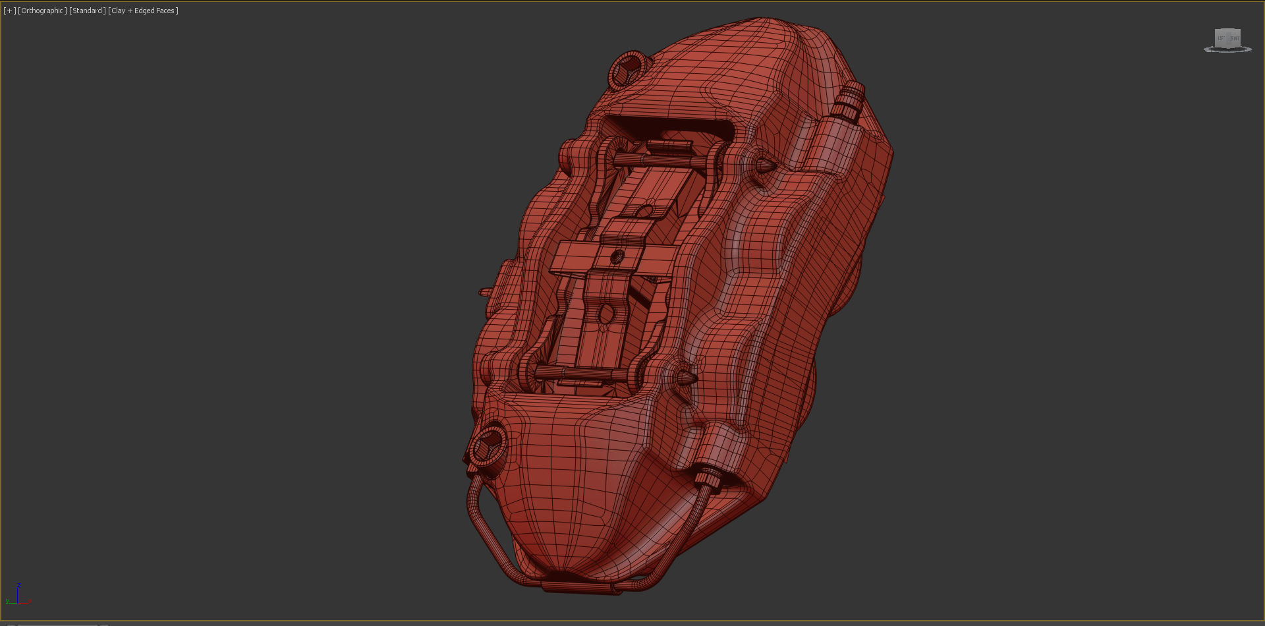Open the Orthographic point-of-view viewport menu
1265x626 pixels.
43,11
